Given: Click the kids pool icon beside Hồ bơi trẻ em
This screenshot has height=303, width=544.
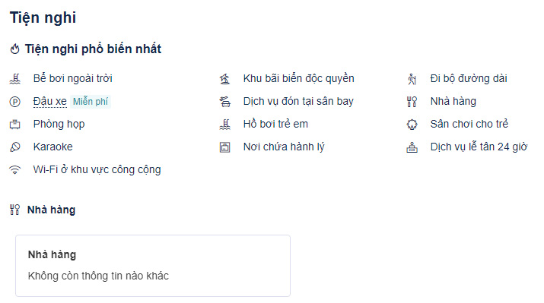Looking at the screenshot, I should 224,125.
